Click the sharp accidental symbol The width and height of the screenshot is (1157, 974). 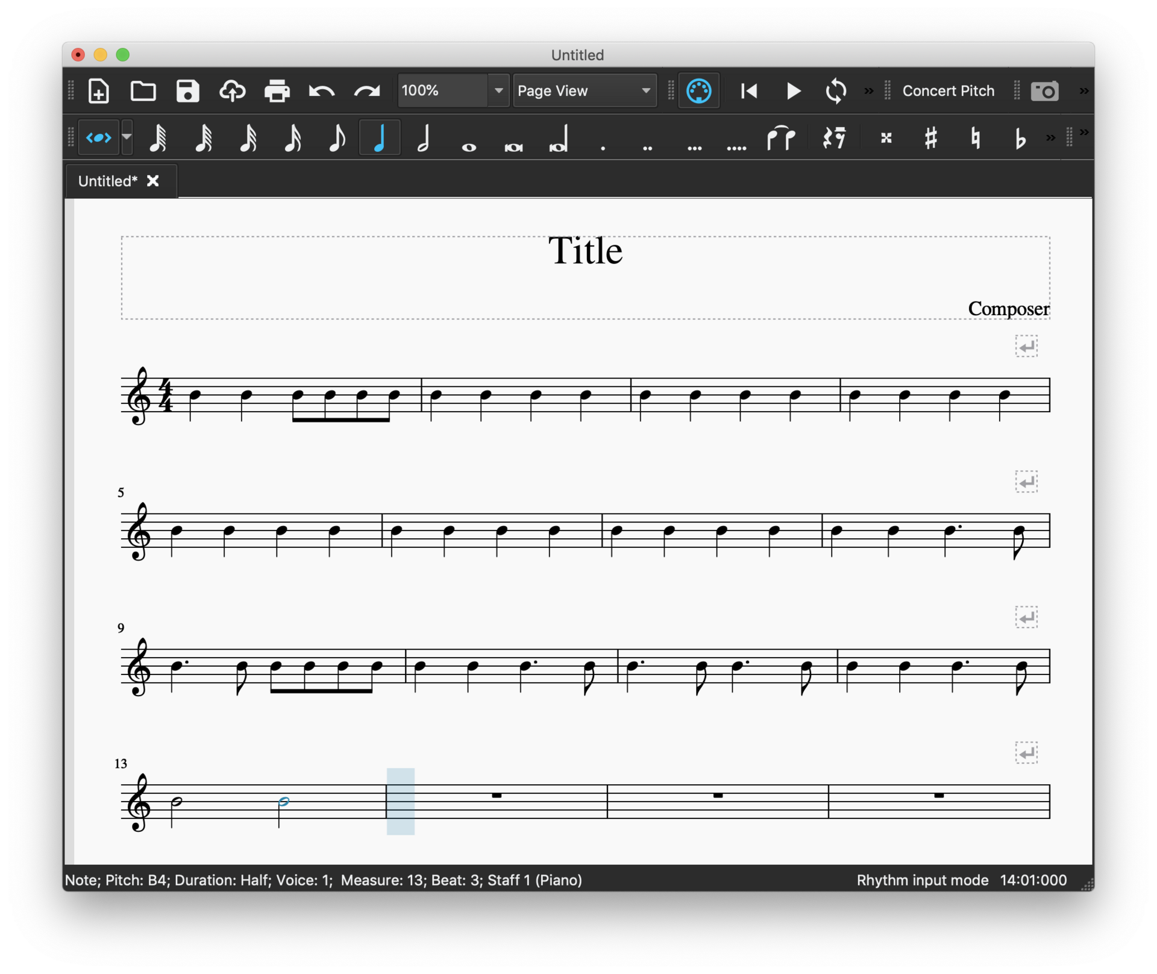pyautogui.click(x=930, y=138)
